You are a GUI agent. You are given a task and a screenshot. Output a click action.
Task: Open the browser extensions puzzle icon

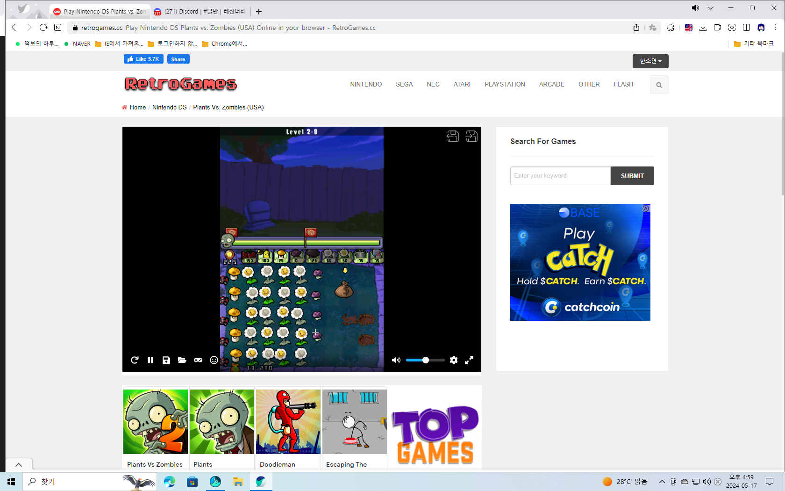[671, 28]
